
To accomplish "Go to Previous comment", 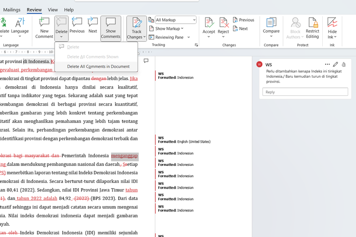I will 77,26.
